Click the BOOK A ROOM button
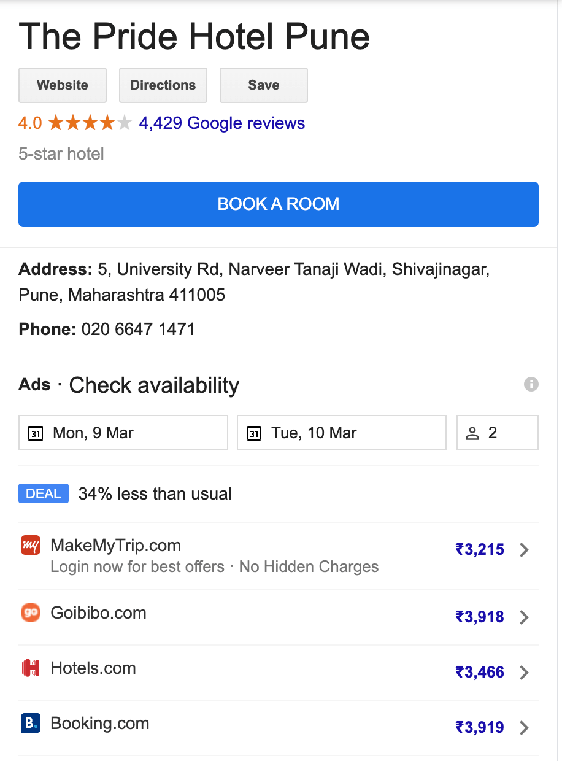 (x=279, y=204)
